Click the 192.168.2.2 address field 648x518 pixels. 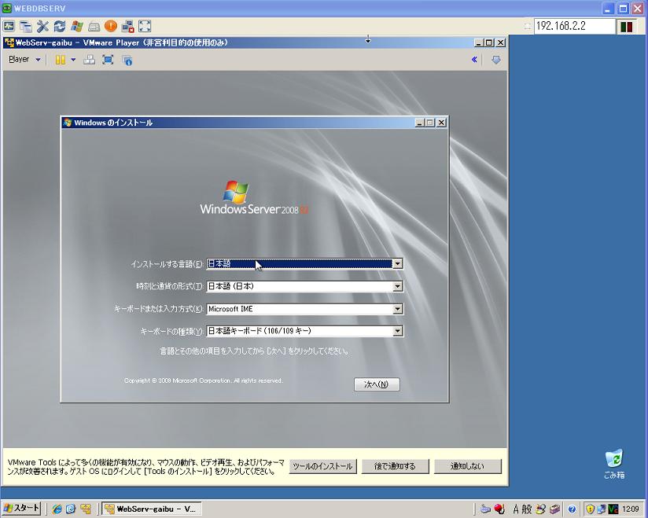[574, 26]
